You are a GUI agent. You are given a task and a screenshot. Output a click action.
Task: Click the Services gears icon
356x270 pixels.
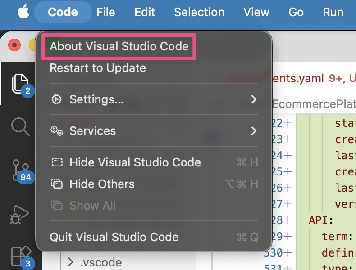point(56,131)
